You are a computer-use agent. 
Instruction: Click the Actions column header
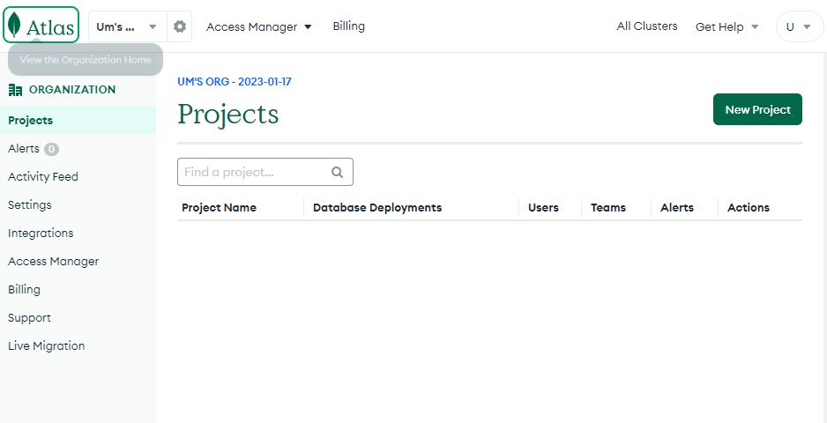[749, 208]
